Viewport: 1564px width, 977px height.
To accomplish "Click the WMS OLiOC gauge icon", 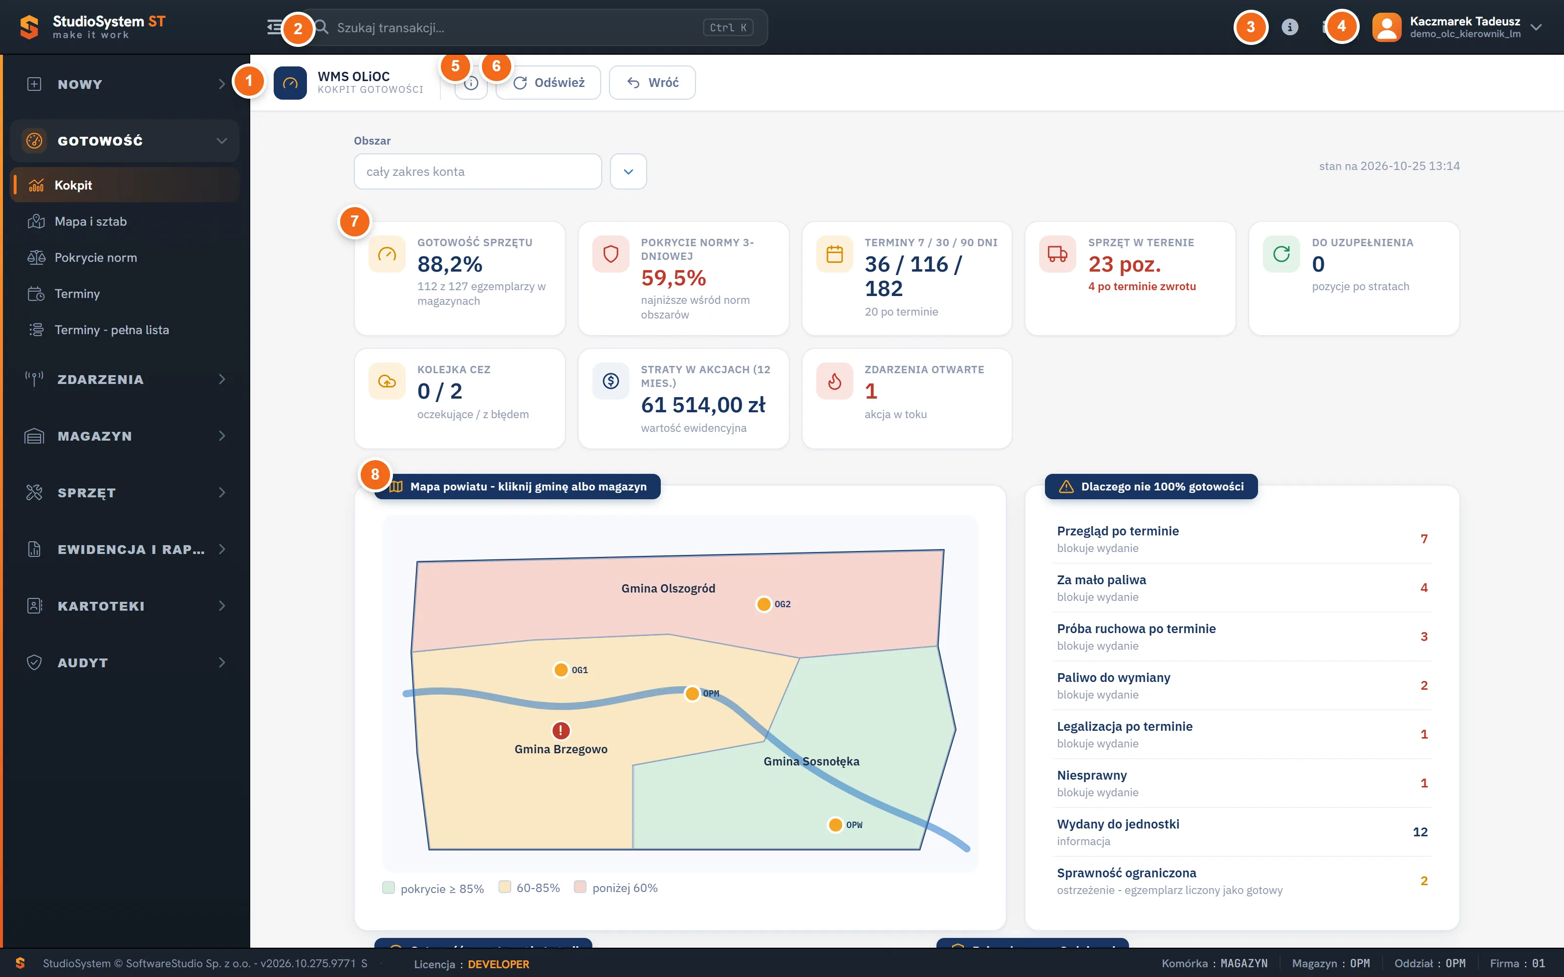I will coord(290,83).
